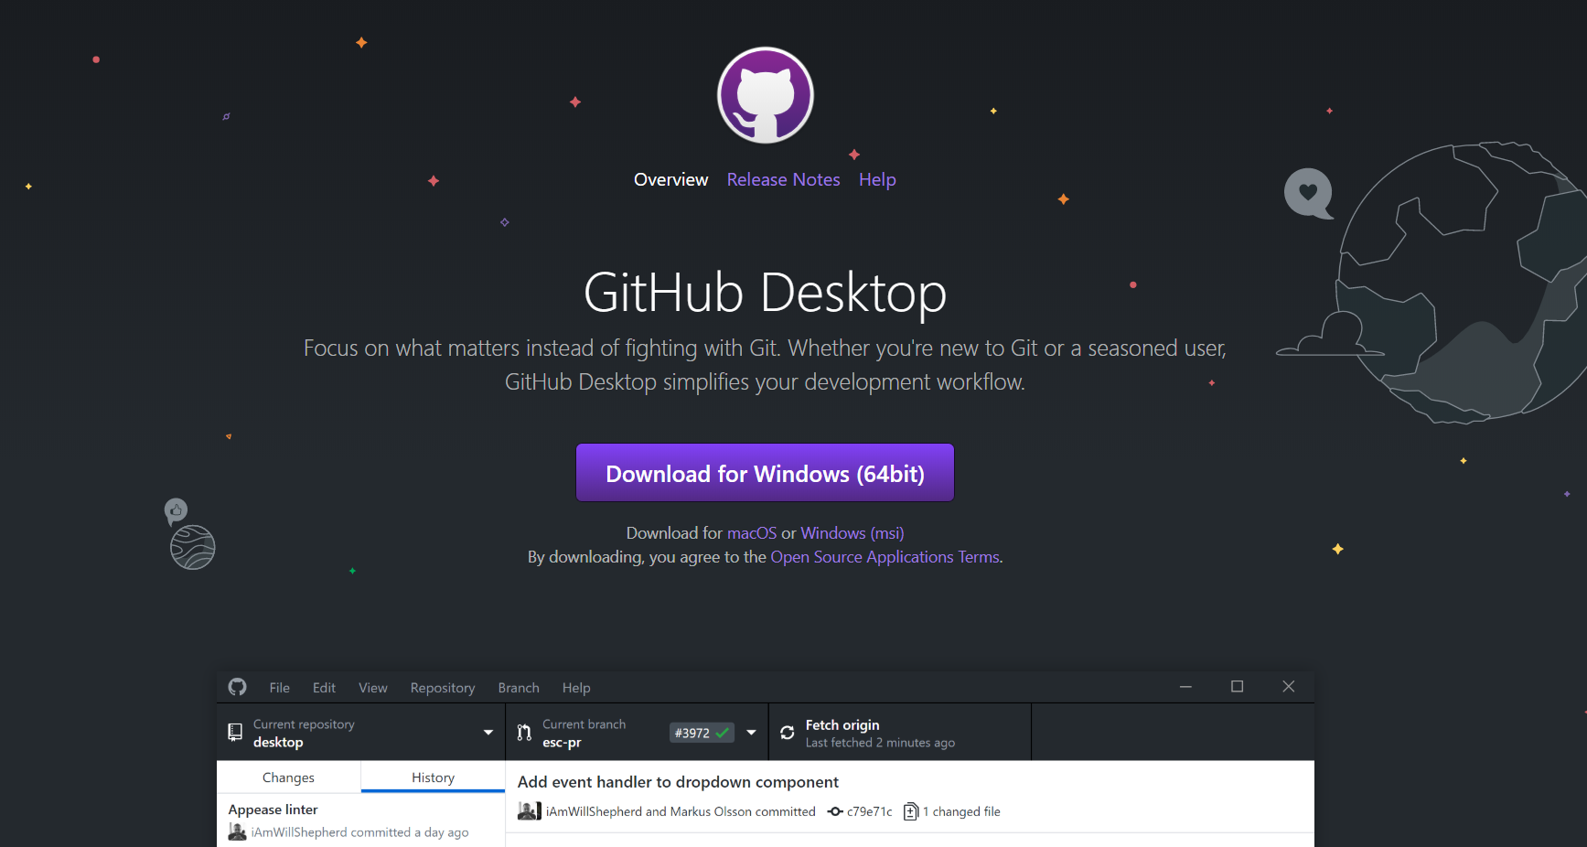This screenshot has width=1587, height=847.
Task: Open the Branch menu
Action: 519,688
